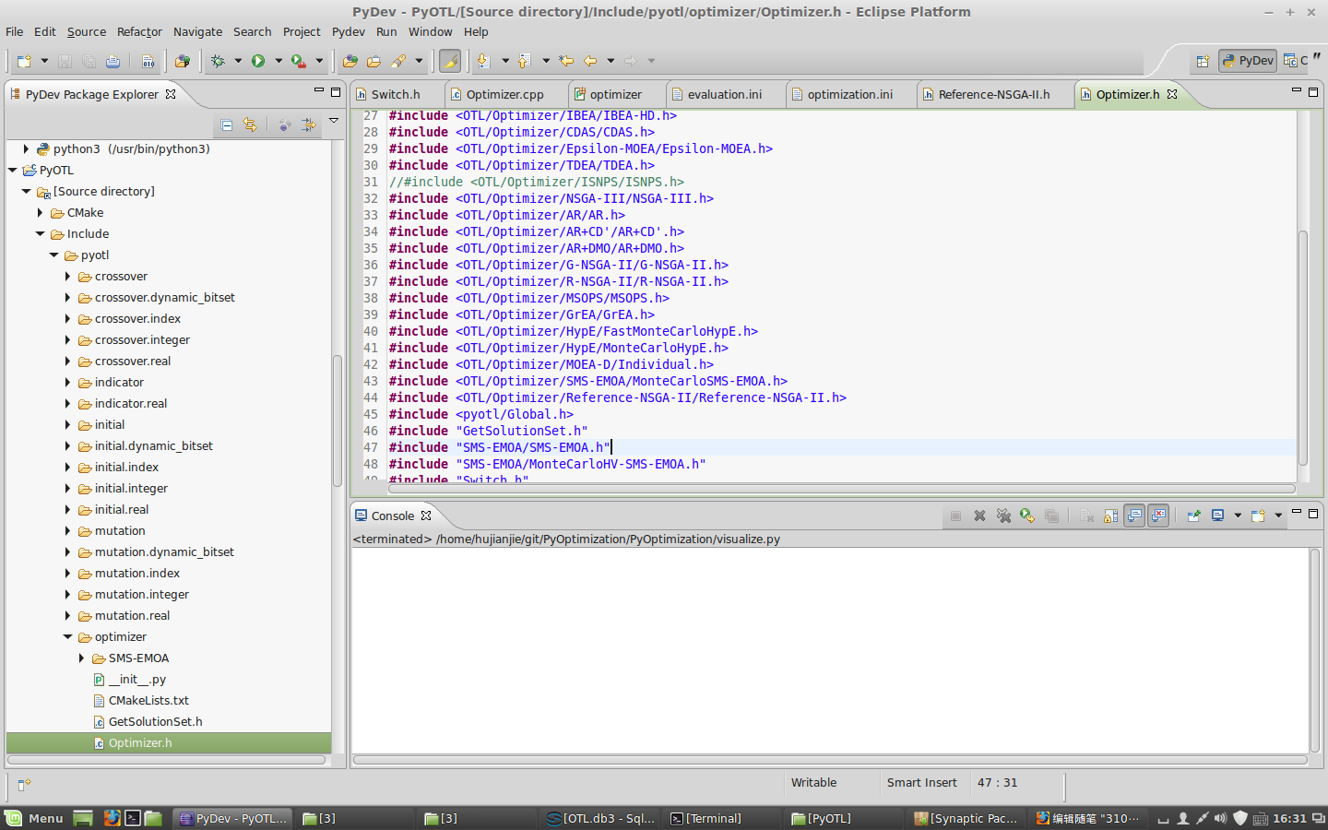Expand the SMS-EMOA folder

[x=81, y=658]
